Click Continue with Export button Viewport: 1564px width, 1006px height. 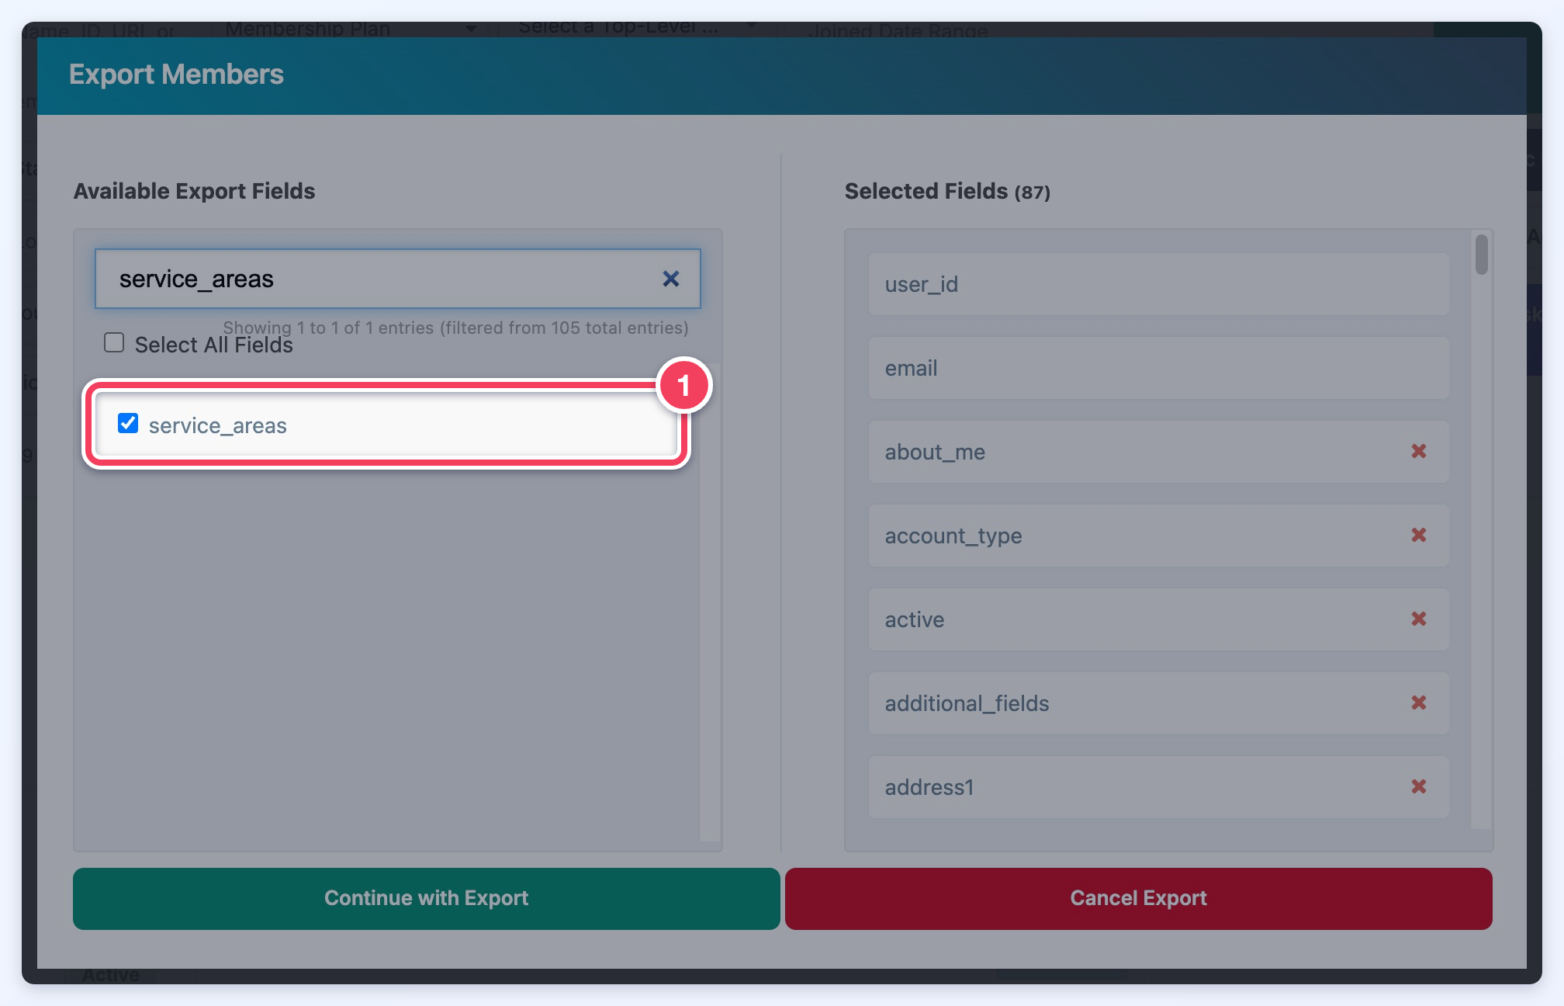point(427,898)
